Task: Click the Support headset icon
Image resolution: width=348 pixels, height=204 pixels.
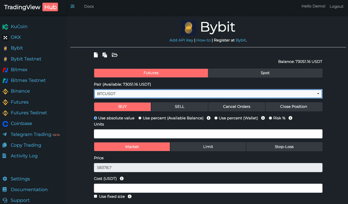Action: tap(5, 200)
